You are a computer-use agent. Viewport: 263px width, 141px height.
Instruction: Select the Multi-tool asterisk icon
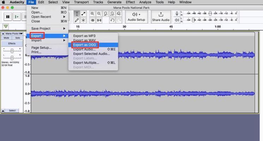pos(83,20)
